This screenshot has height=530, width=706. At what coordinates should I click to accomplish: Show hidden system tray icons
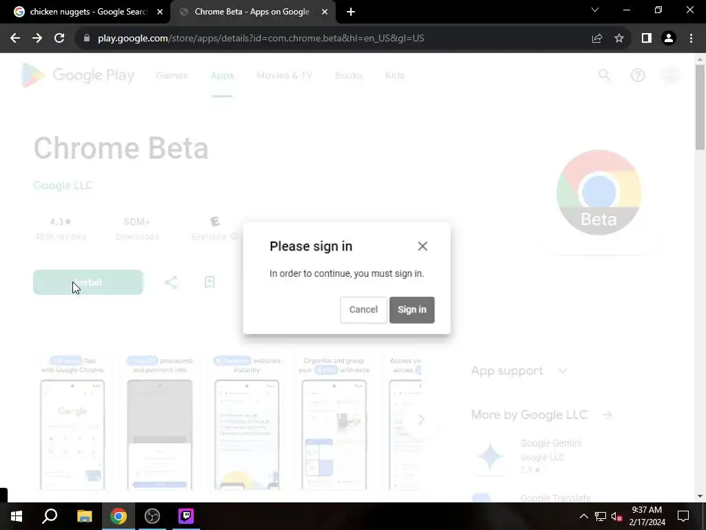(584, 516)
